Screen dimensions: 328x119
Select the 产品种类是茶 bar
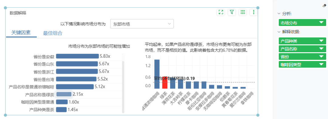[x=61, y=109]
